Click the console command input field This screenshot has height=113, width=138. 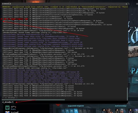coord(65,102)
